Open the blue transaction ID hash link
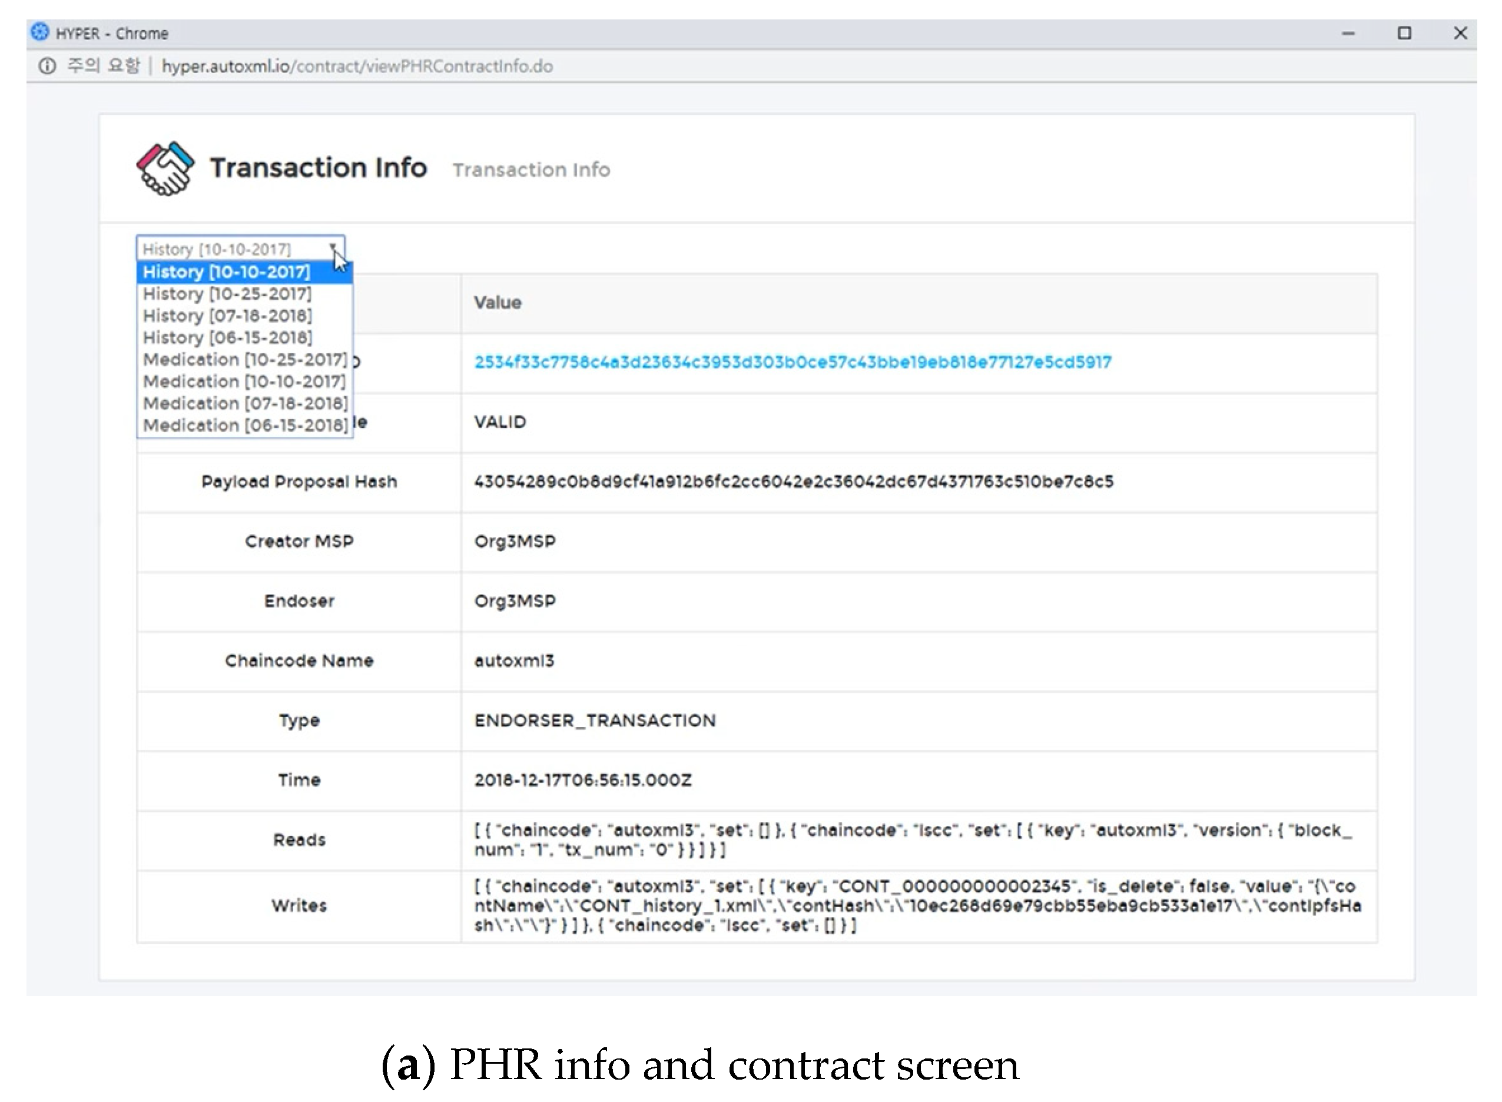Image resolution: width=1502 pixels, height=1102 pixels. tap(792, 362)
